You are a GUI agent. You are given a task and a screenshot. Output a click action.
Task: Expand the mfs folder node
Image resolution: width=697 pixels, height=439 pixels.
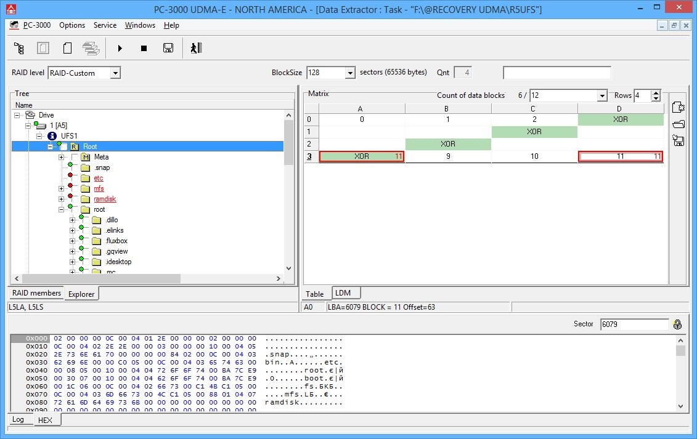point(62,188)
